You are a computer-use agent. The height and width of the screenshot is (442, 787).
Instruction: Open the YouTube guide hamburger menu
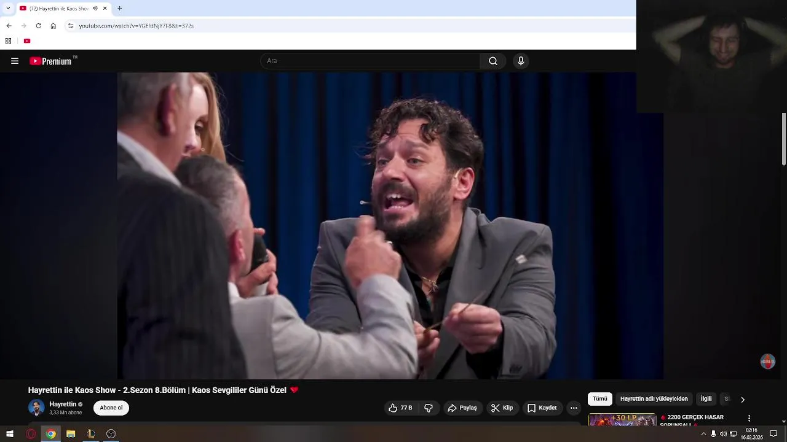pyautogui.click(x=15, y=61)
